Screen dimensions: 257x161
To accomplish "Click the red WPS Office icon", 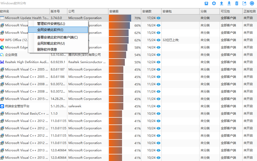I will tap(2, 40).
